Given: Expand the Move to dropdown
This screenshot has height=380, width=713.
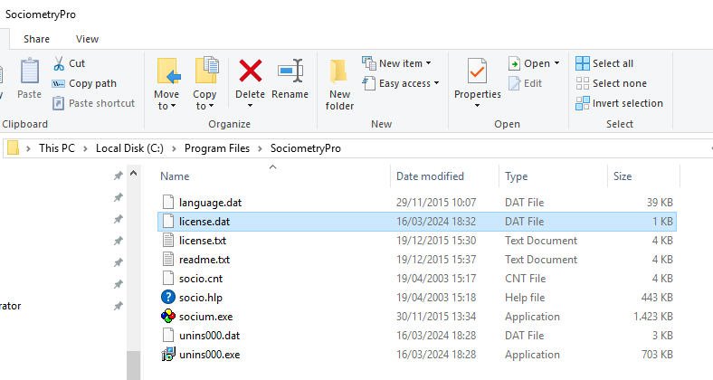Looking at the screenshot, I should click(166, 106).
